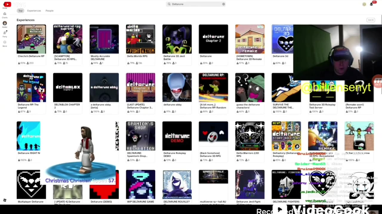Click Deltarune (DEMO) title
The image size is (382, 214).
(101, 202)
